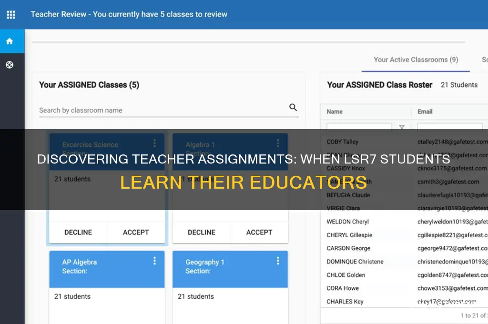Click email cknox3175@gafetest.com
Image resolution: width=488 pixels, height=324 pixels.
452,168
